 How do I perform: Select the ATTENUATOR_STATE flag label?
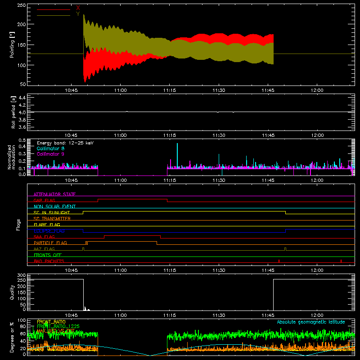tap(54, 194)
